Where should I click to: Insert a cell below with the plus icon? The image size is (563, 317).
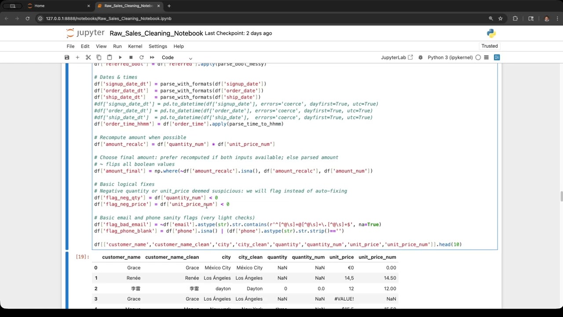pyautogui.click(x=77, y=57)
